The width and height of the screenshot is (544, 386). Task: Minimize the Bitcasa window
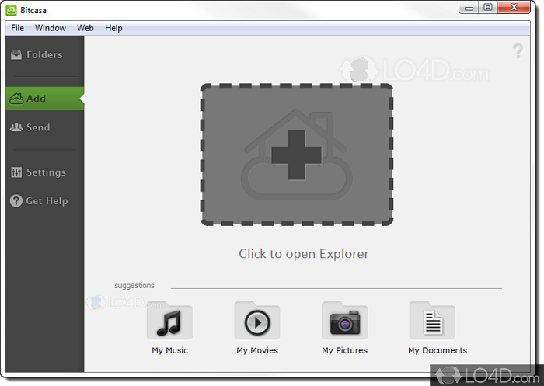pyautogui.click(x=469, y=7)
